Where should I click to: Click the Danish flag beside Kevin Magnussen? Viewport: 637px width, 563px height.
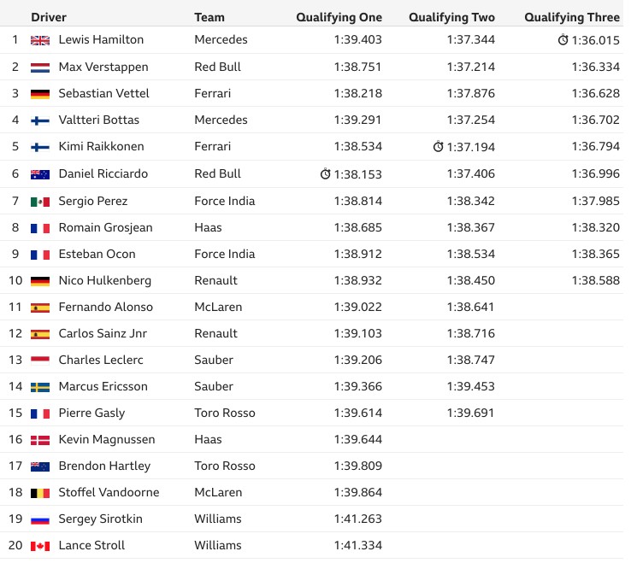tap(40, 440)
